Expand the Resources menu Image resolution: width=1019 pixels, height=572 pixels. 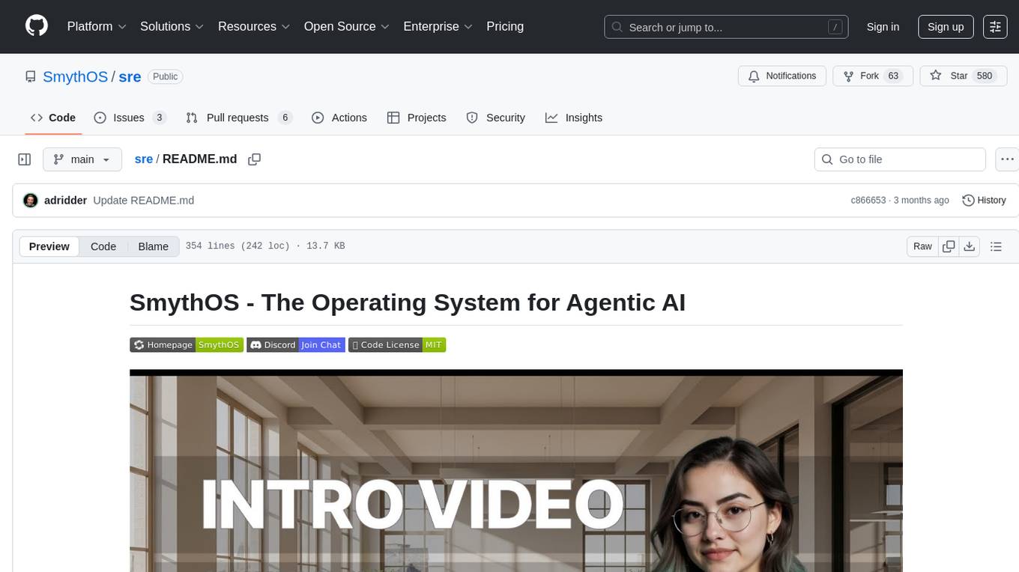point(254,26)
